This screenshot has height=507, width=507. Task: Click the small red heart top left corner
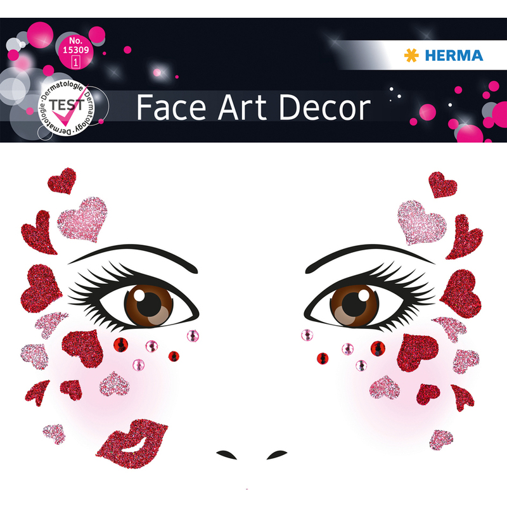coord(62,181)
